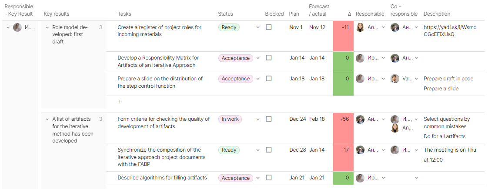Viewport: 488px width, 189px height.
Task: Toggle Blocked checkbox on 'Form criteria' row
Action: pos(269,119)
